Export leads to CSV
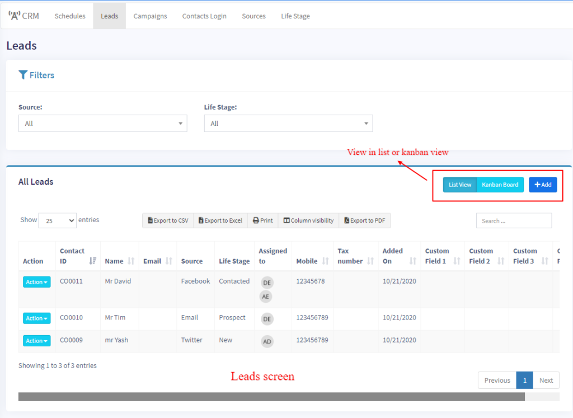This screenshot has height=418, width=573. pos(168,220)
